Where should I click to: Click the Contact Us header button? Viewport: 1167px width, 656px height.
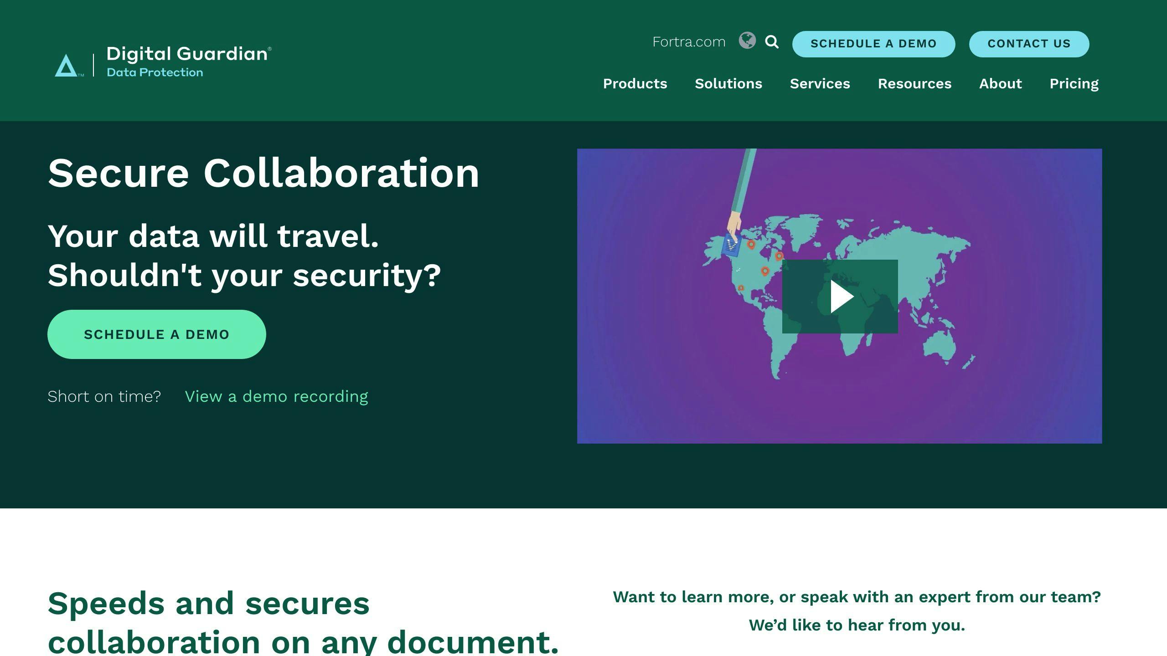[1029, 44]
